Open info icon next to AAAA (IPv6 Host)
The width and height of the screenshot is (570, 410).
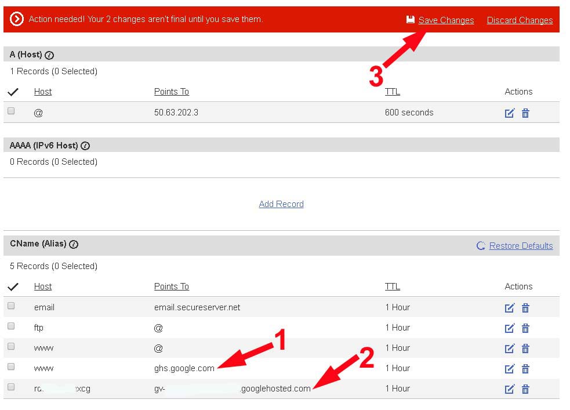(85, 146)
